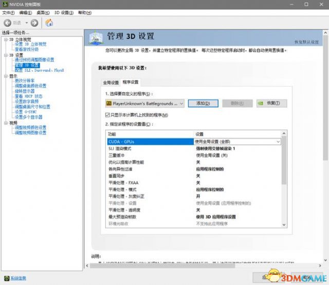Select 设置 3D 立体视觉 in the task tree

coord(30,44)
